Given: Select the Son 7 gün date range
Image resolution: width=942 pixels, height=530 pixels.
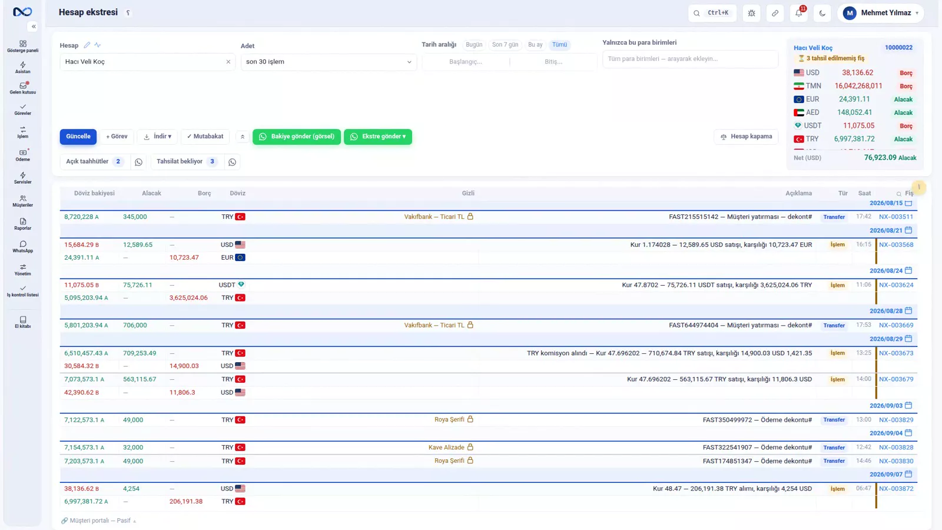Looking at the screenshot, I should [505, 45].
